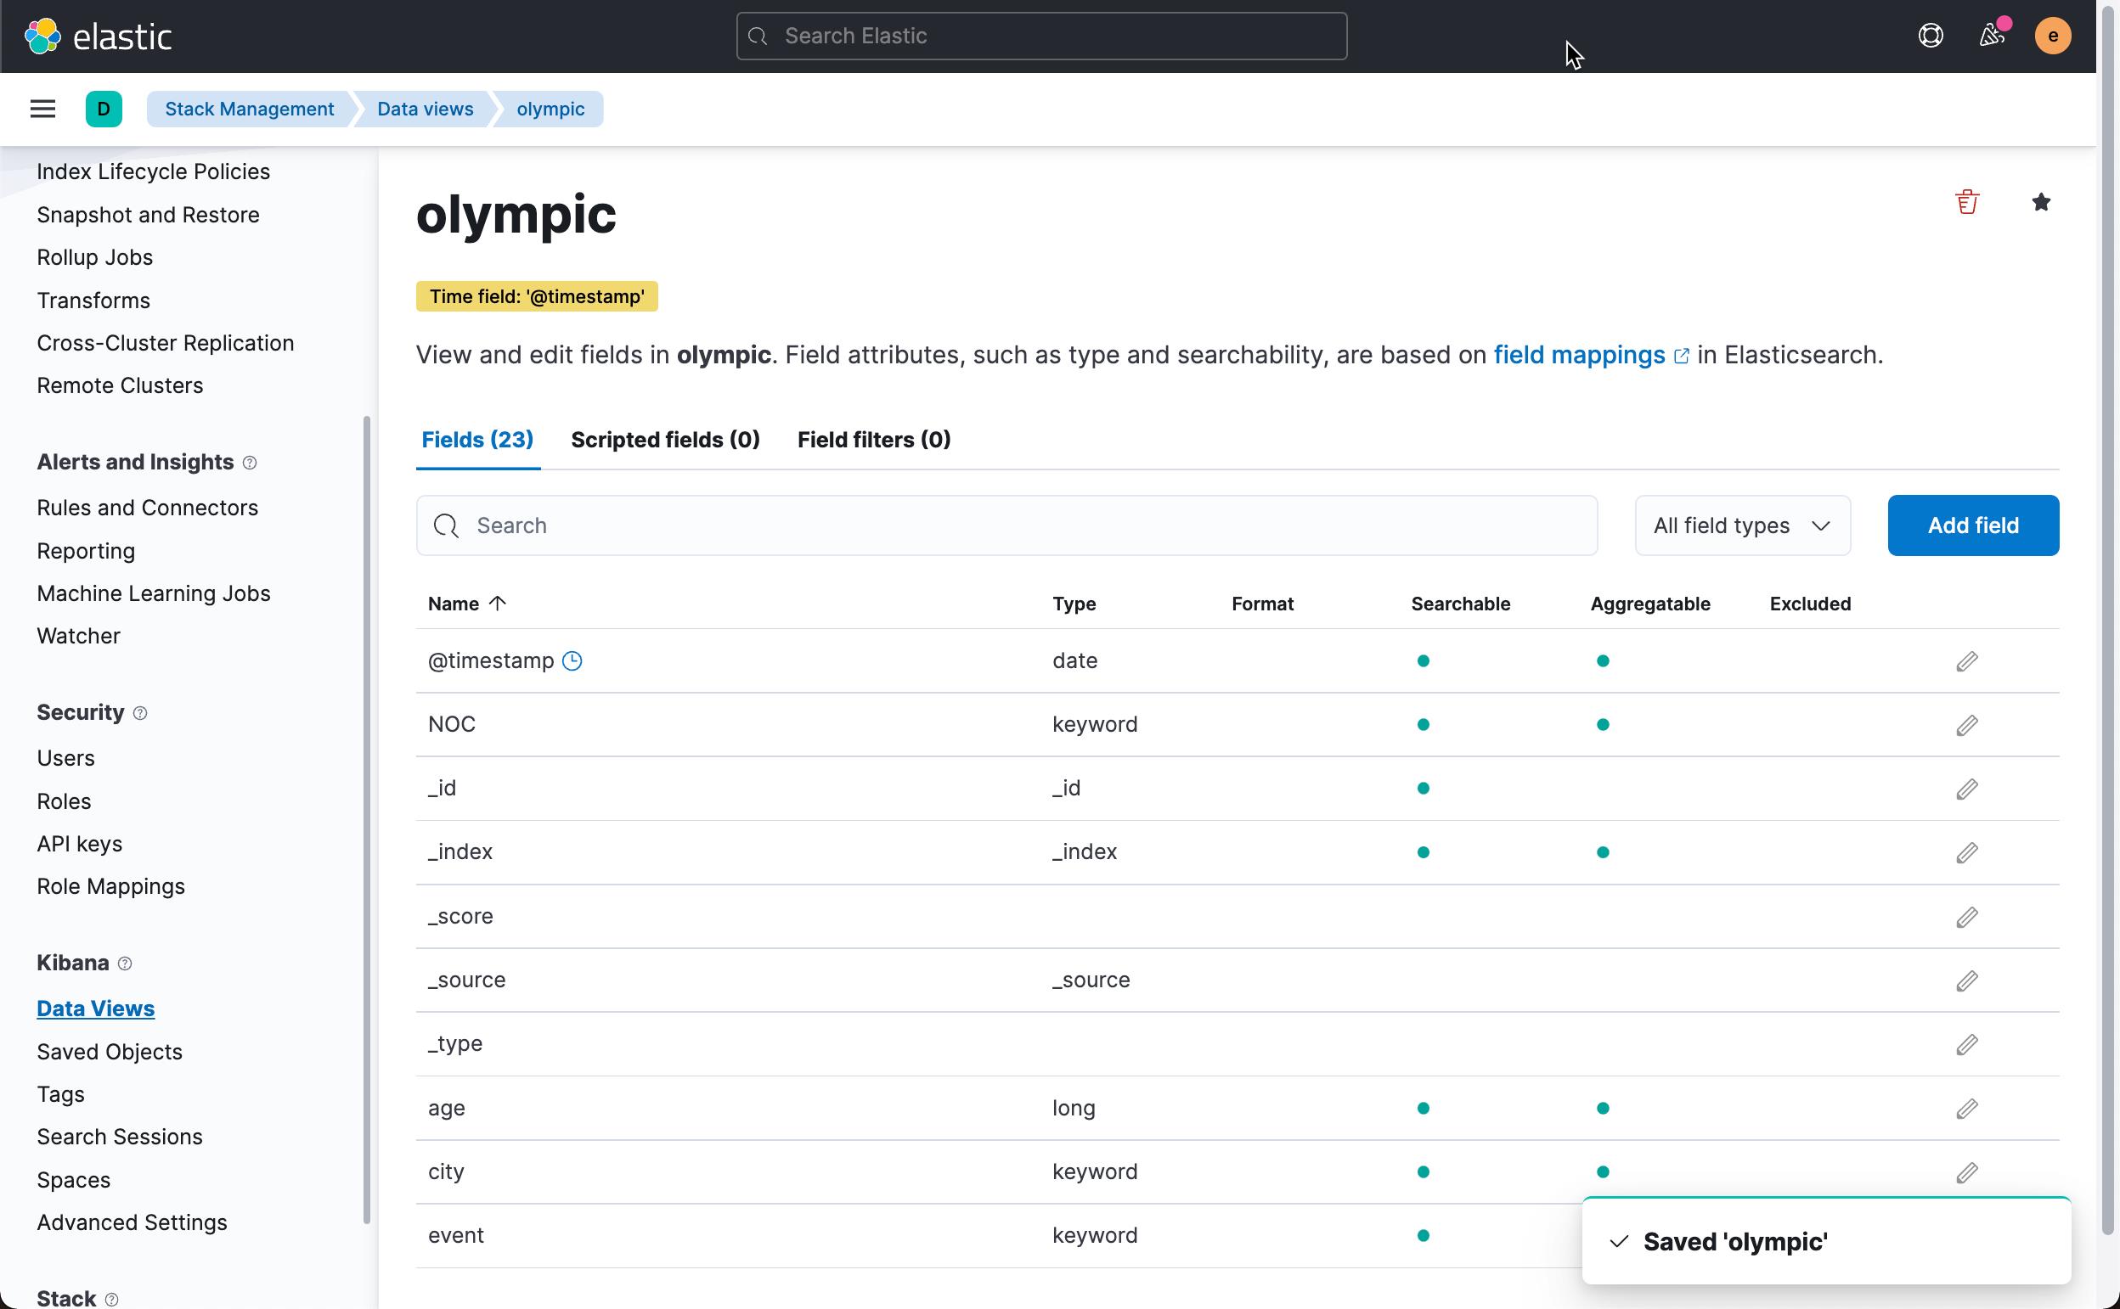Viewport: 2120px width, 1309px height.
Task: Open the field mappings link
Action: click(x=1591, y=355)
